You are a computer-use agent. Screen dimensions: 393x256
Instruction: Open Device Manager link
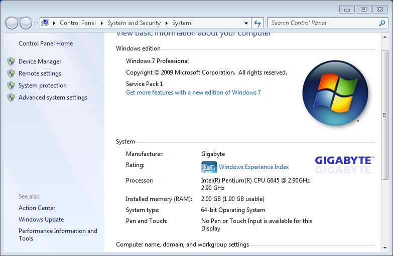(x=40, y=61)
